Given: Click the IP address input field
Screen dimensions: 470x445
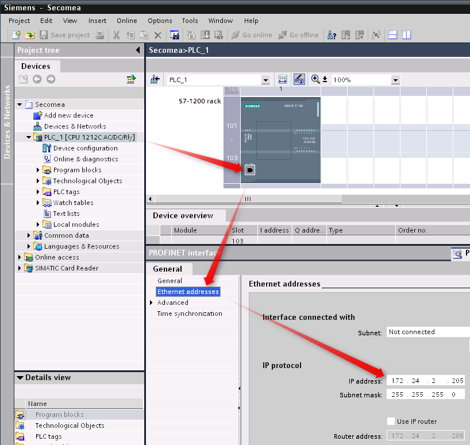Looking at the screenshot, I should [x=426, y=381].
